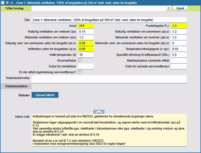The width and height of the screenshot is (201, 153).
Task: Click the SEL field showing 3,5
Action: pyautogui.click(x=179, y=55)
